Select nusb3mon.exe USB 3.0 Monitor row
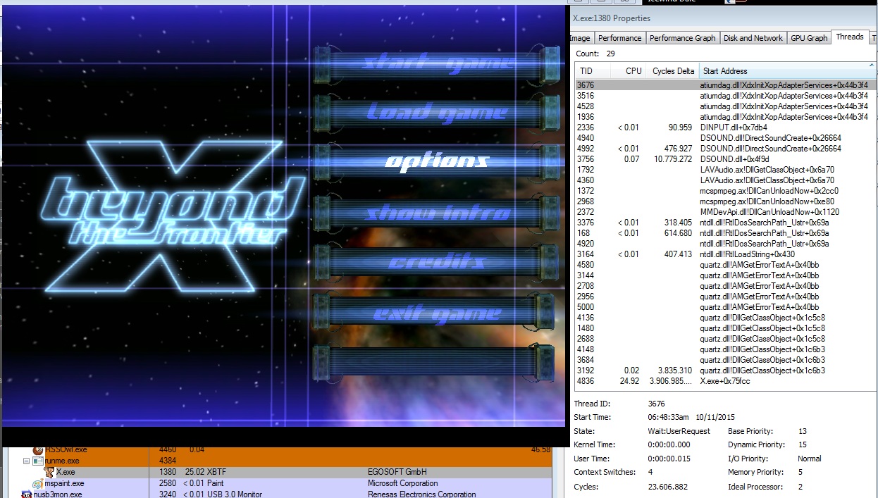 pos(282,494)
